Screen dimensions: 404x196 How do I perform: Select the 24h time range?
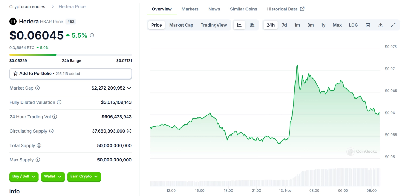pos(270,25)
